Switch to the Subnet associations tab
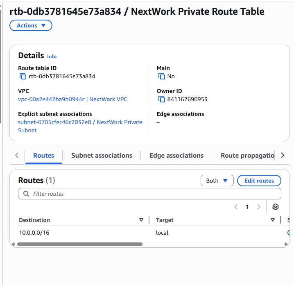The image size is (294, 285). pyautogui.click(x=102, y=156)
